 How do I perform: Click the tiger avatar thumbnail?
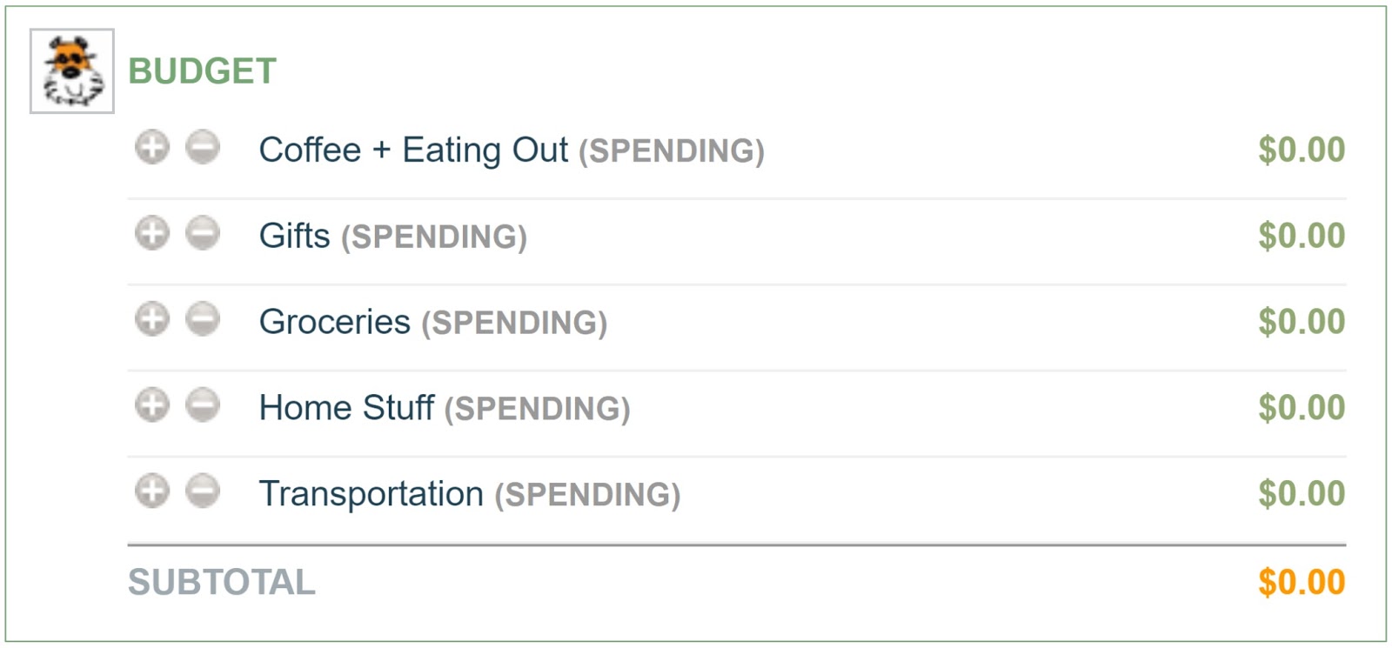(x=72, y=71)
